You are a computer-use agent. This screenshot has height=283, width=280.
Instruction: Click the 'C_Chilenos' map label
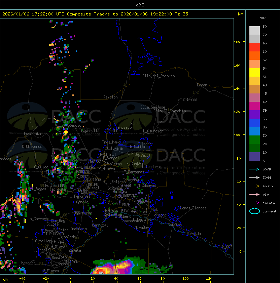click(32, 147)
